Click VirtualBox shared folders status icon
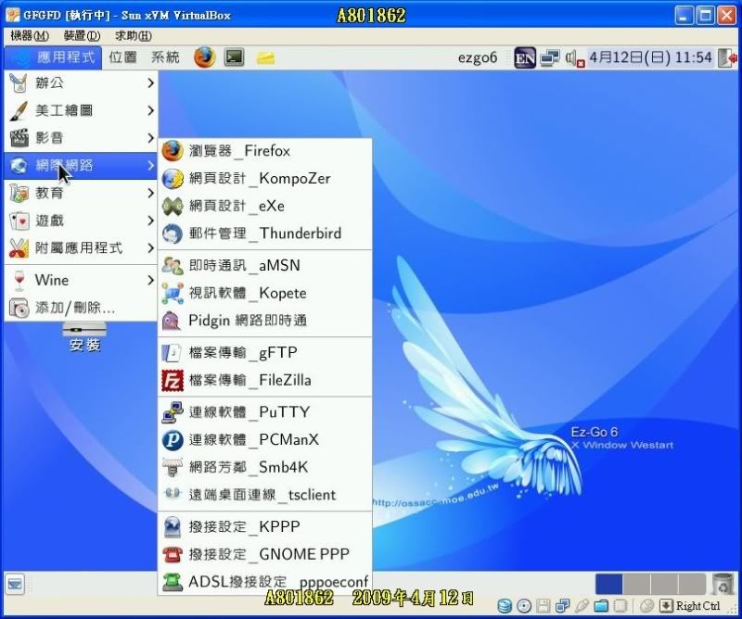Viewport: 742px width, 619px height. [601, 606]
